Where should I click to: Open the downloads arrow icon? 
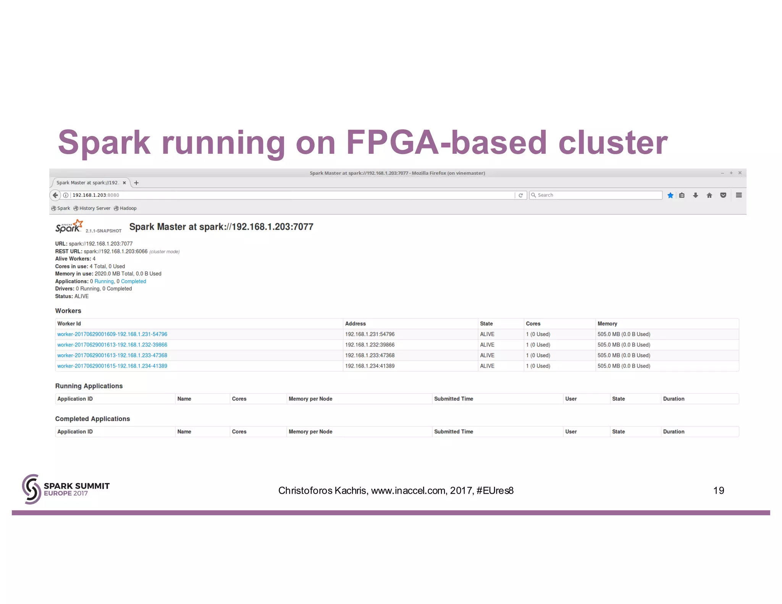click(695, 195)
